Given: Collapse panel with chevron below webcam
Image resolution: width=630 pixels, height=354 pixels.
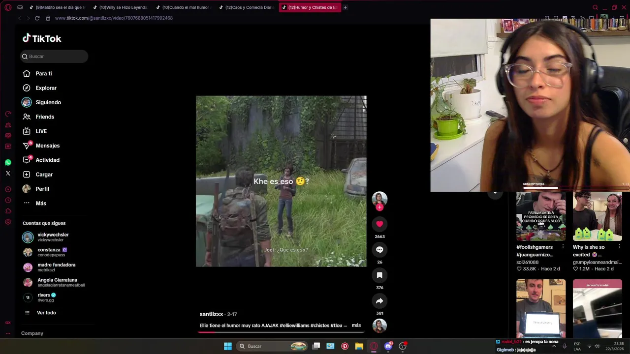Looking at the screenshot, I should point(495,192).
